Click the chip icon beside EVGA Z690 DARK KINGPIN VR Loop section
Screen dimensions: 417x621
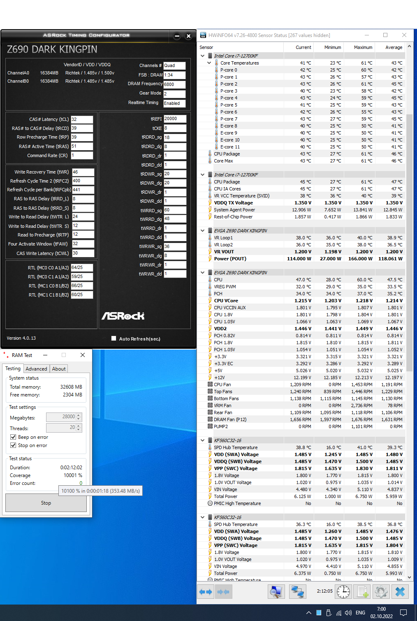[210, 231]
